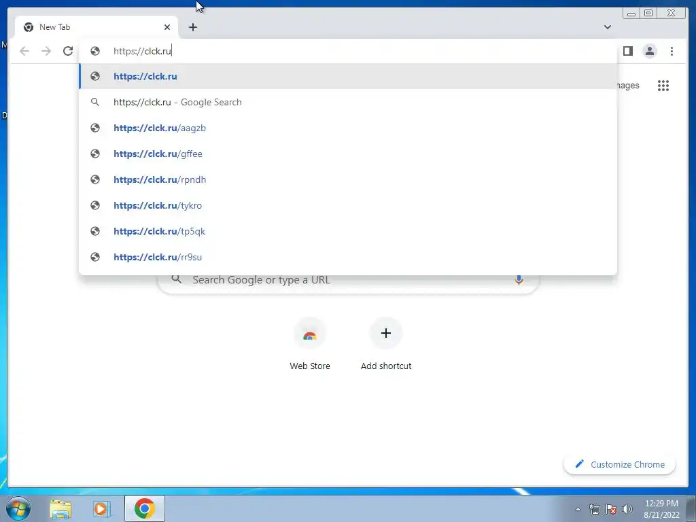Restore down the Chrome window
This screenshot has height=522, width=696.
(x=648, y=14)
